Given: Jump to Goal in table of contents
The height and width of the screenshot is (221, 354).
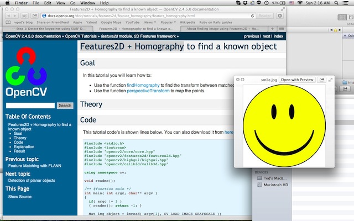Looking at the screenshot, I should pyautogui.click(x=18, y=134).
